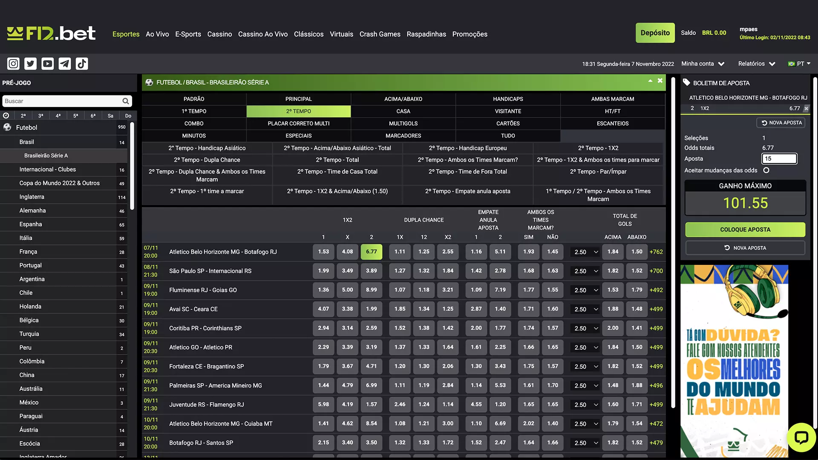This screenshot has width=818, height=460.
Task: Select Esportes menu item
Action: coord(126,34)
